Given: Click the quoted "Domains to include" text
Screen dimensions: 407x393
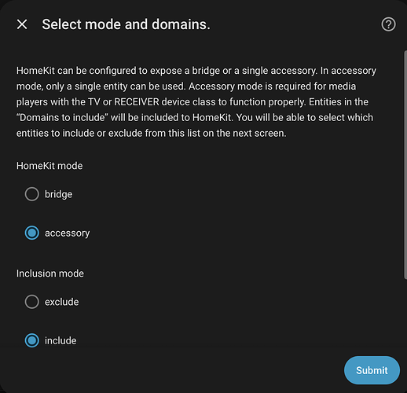Looking at the screenshot, I should (x=62, y=118).
